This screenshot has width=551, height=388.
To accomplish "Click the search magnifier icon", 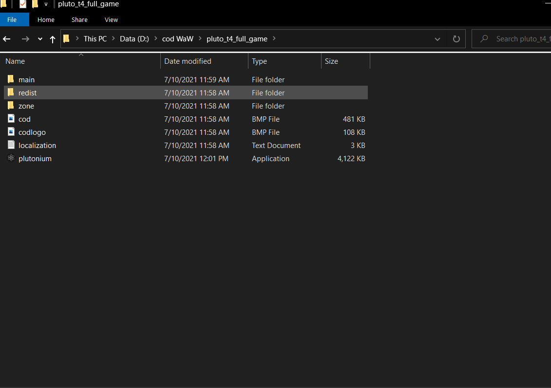I will click(x=484, y=38).
